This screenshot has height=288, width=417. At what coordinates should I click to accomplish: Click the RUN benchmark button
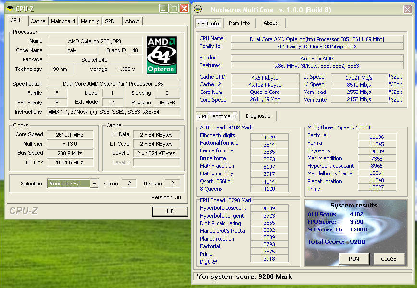354,259
